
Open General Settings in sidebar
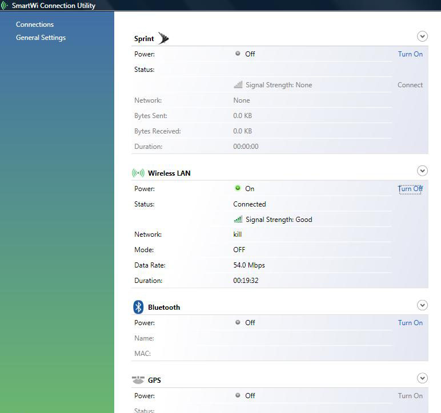[41, 38]
